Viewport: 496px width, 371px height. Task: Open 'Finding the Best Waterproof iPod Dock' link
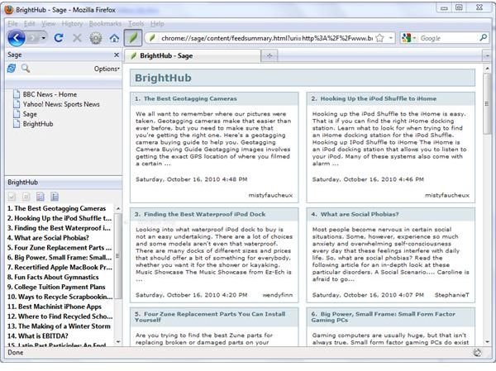[x=205, y=215]
